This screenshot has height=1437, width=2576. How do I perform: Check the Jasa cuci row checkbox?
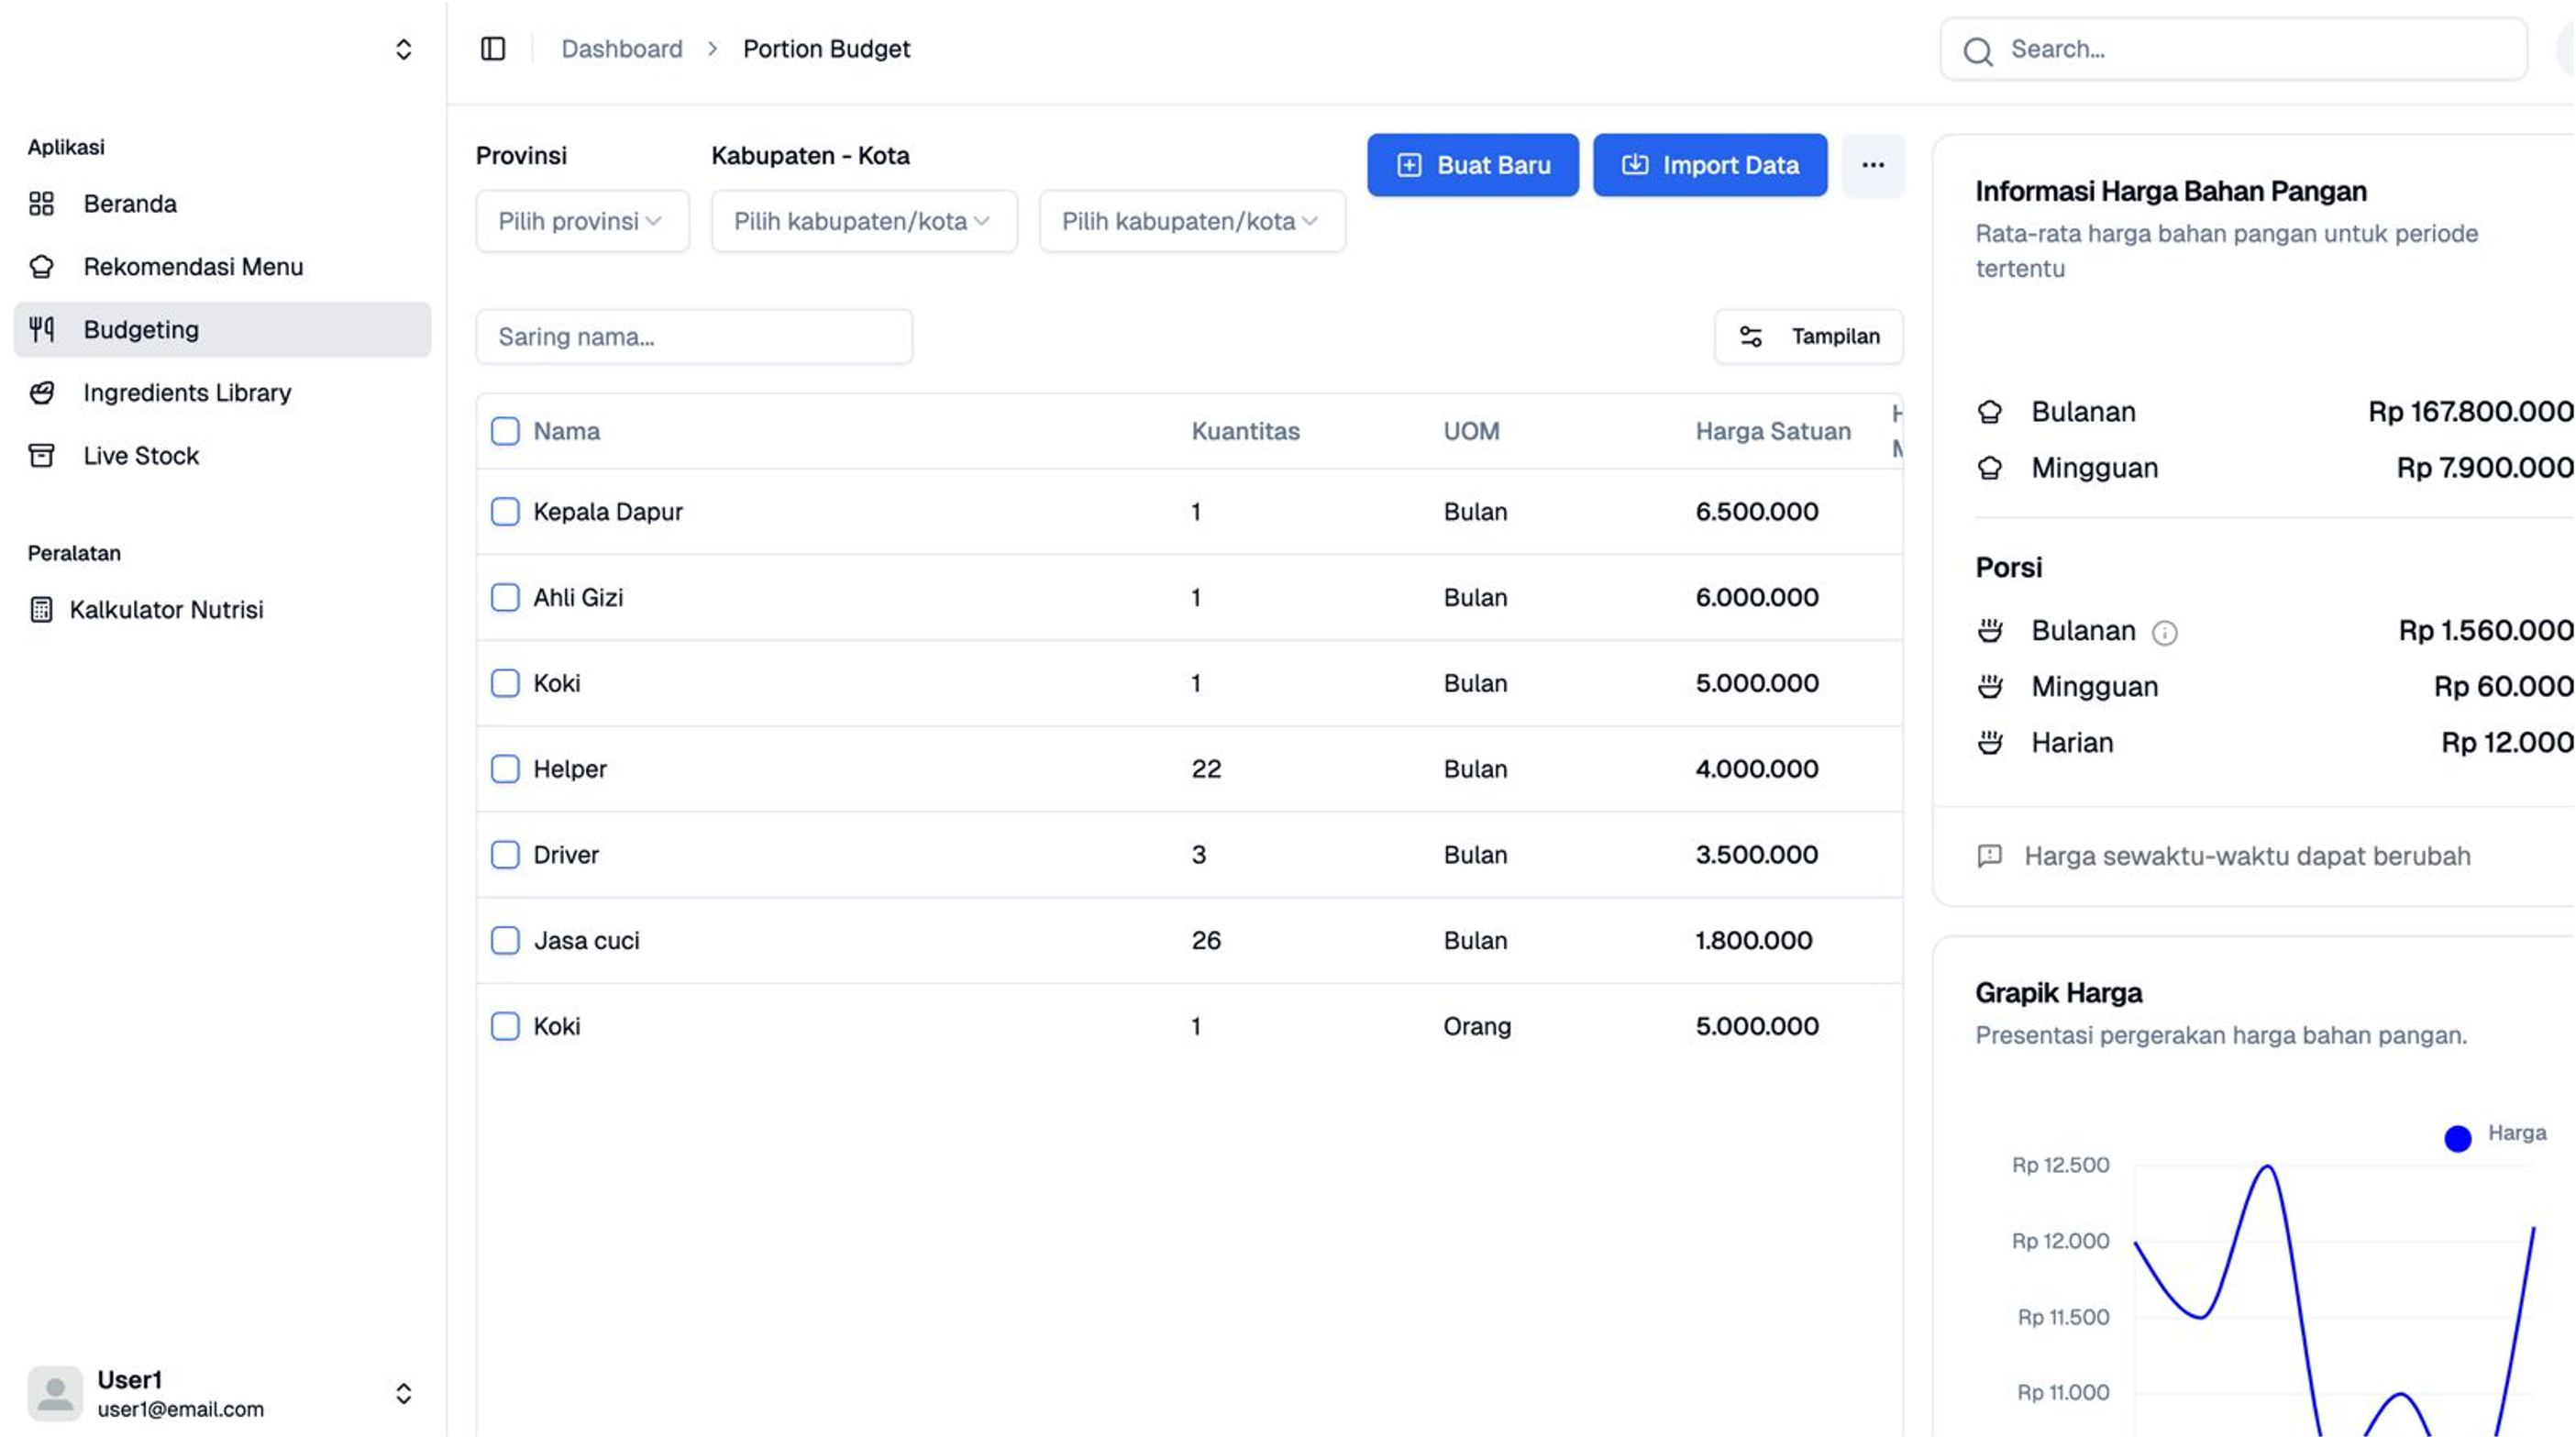505,940
